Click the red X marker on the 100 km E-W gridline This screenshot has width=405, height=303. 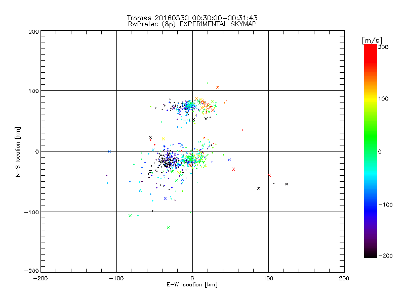(269, 175)
